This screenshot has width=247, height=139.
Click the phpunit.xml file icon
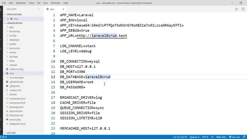[x=7, y=111]
